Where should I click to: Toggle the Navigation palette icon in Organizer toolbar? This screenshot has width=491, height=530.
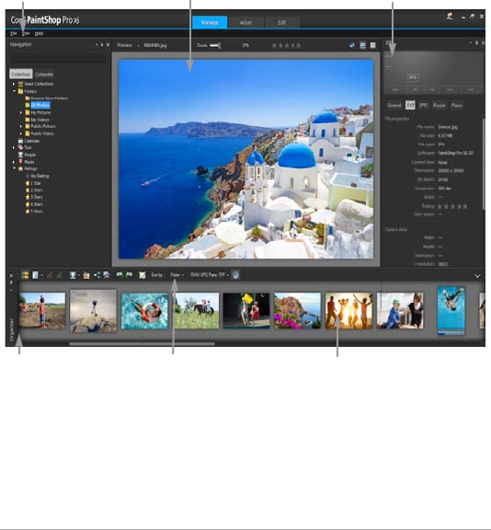click(25, 275)
